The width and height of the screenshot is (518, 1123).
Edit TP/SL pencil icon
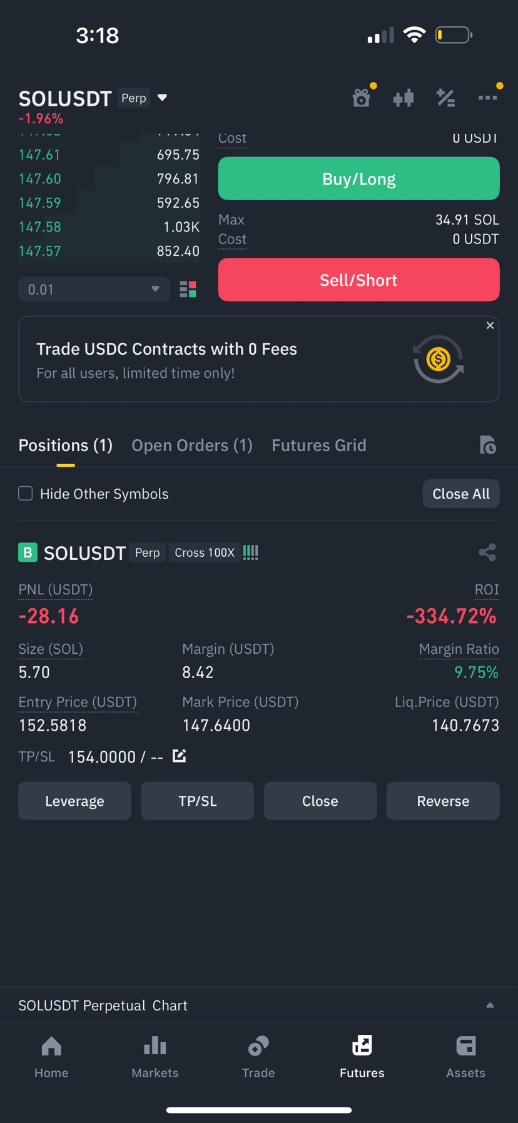(180, 756)
